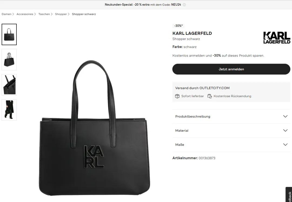
Task: Click the -30%* discount badge
Action: point(179,26)
